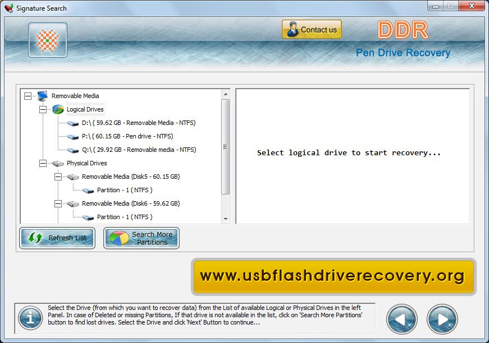Click the drive tree vertical scrollbar thumb
This screenshot has height=343, width=489.
pos(226,147)
